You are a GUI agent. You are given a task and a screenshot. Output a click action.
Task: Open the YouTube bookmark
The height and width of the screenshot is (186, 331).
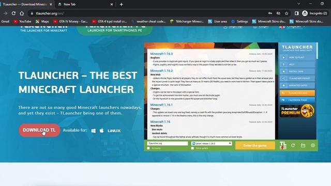(22, 21)
